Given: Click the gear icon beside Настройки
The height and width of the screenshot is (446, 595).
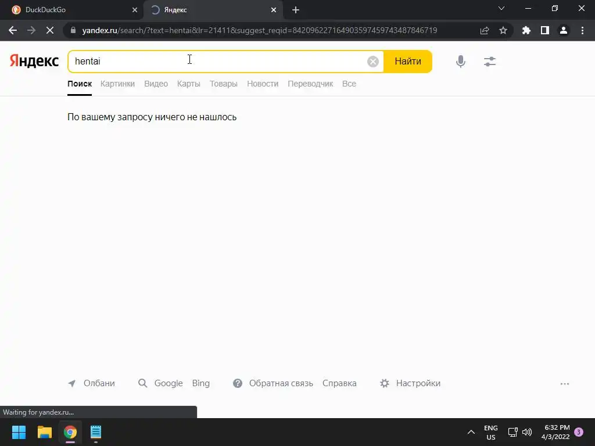Looking at the screenshot, I should tap(385, 383).
